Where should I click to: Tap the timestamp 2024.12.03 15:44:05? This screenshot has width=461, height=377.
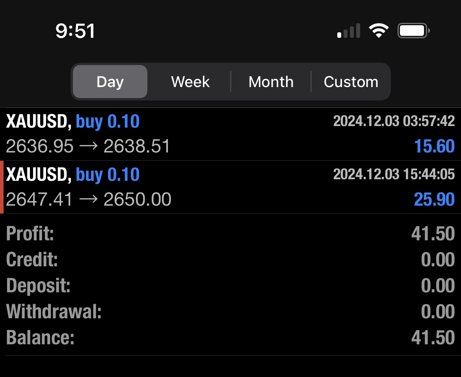tap(393, 174)
